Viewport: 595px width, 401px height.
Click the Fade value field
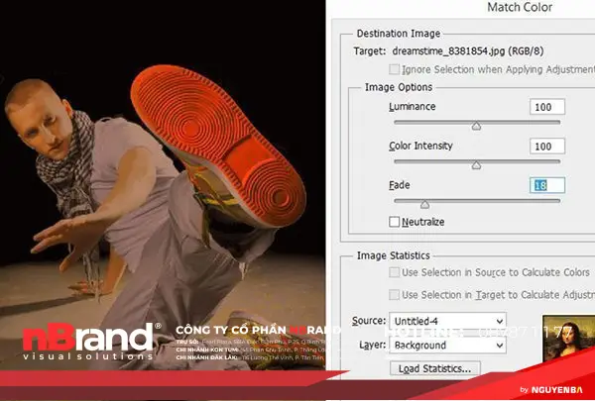[547, 185]
